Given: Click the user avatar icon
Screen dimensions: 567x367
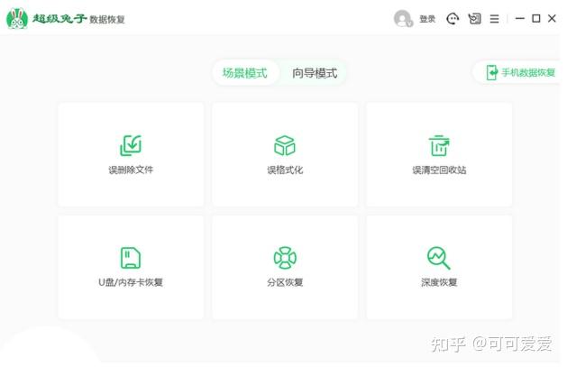Looking at the screenshot, I should click(403, 19).
